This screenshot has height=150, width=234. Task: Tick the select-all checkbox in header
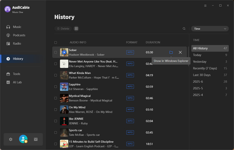tap(56, 42)
